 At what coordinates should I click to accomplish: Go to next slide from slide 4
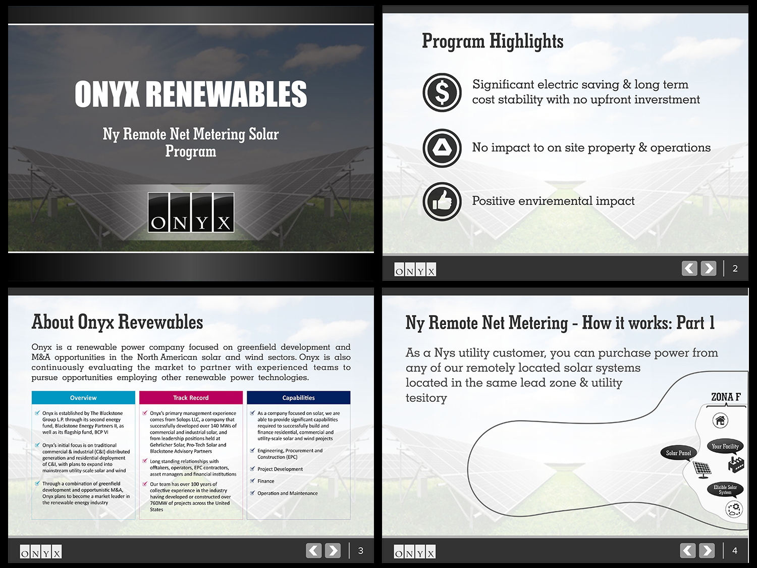tap(707, 550)
